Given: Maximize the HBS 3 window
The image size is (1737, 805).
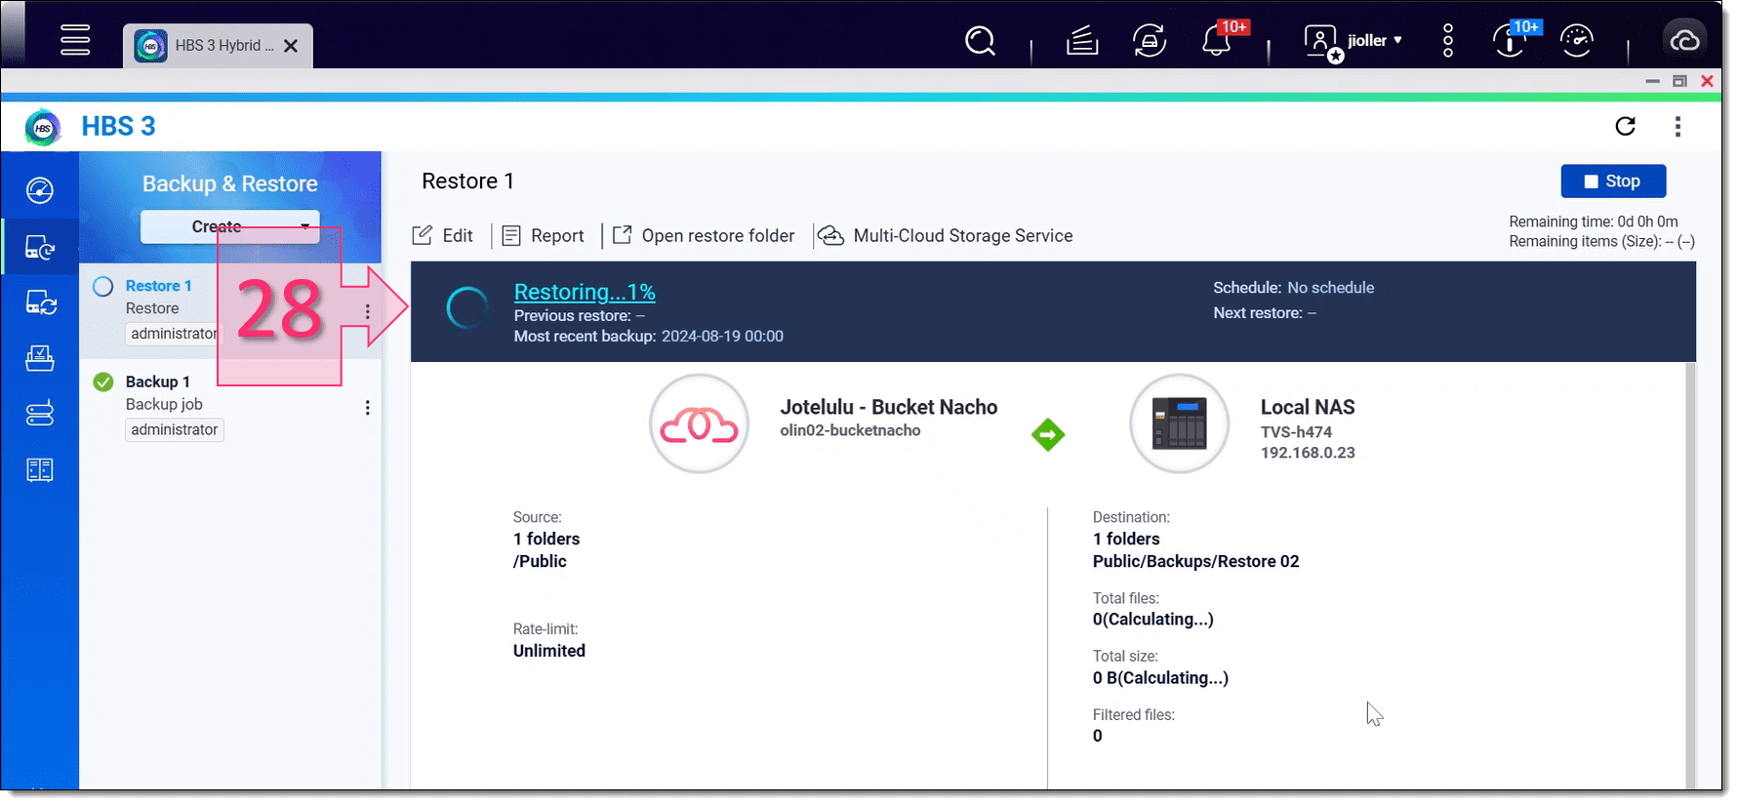Looking at the screenshot, I should click(x=1679, y=81).
